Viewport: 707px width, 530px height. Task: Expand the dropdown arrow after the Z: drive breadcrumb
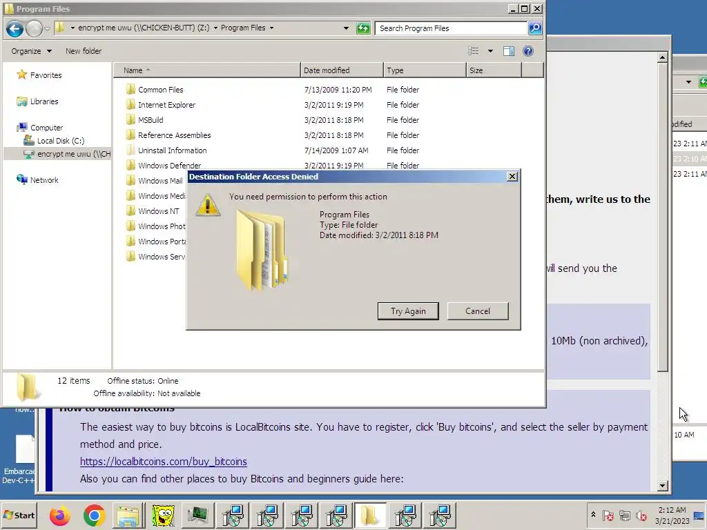pyautogui.click(x=215, y=28)
